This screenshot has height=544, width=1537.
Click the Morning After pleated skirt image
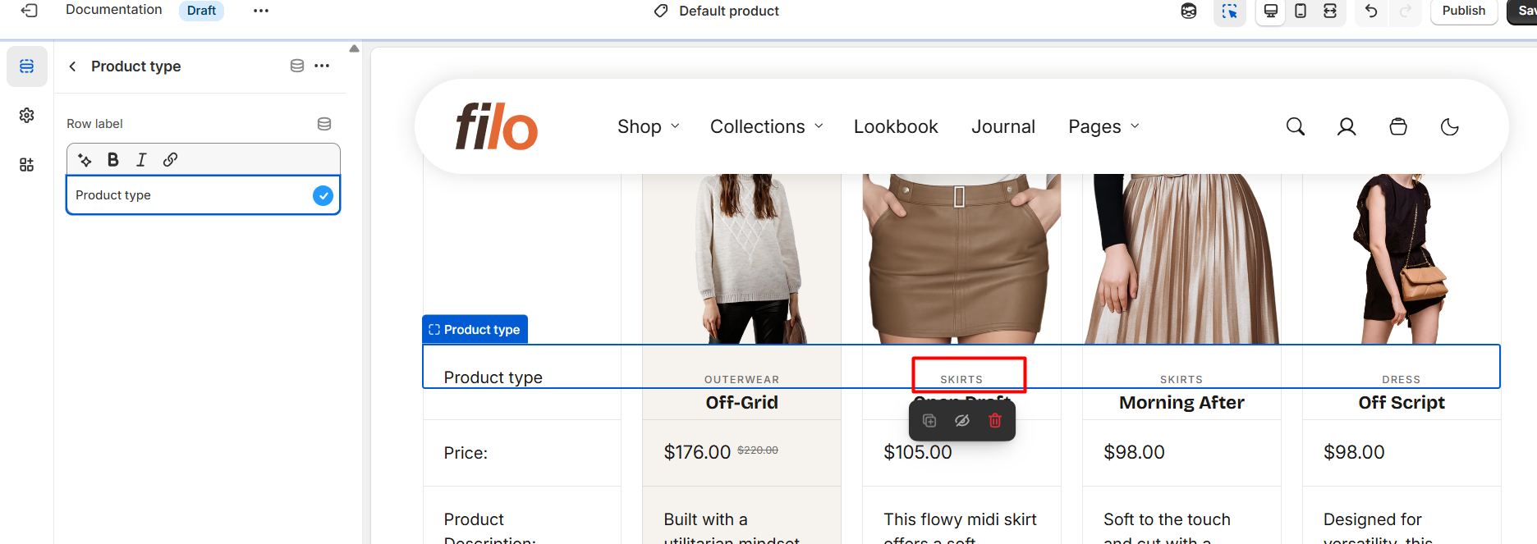coord(1181,258)
